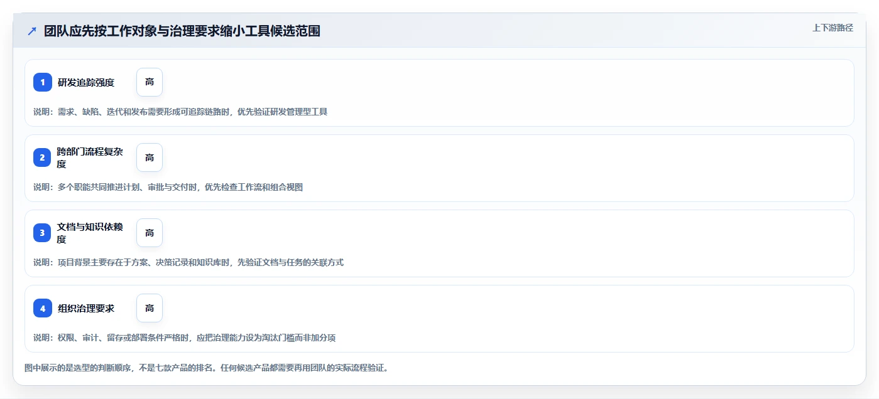The width and height of the screenshot is (879, 399).
Task: Select the 高 box next to 跨部门流程复杂度
Action: click(x=150, y=157)
